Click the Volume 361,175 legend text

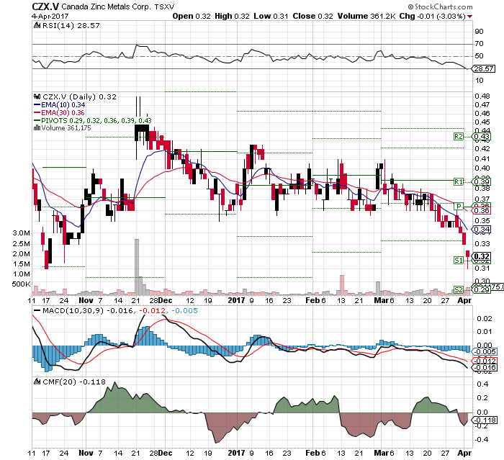pyautogui.click(x=66, y=128)
